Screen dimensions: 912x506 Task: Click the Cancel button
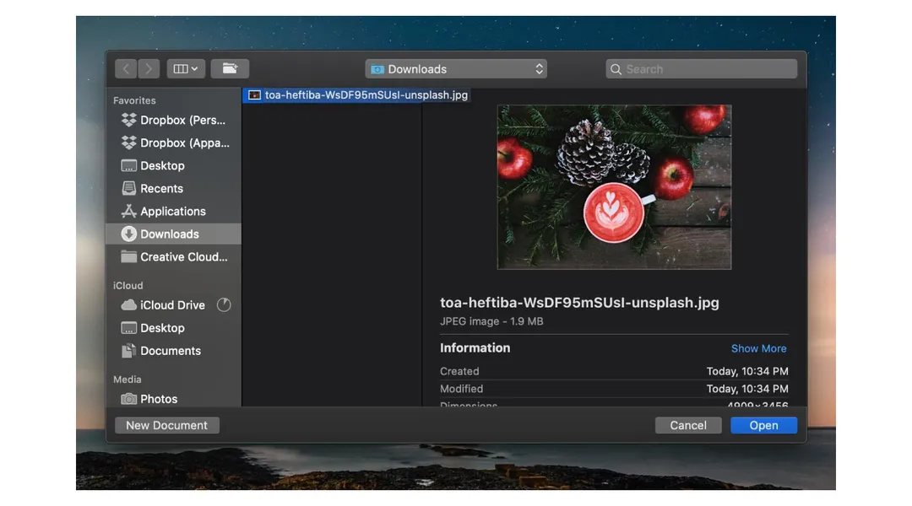coord(688,425)
